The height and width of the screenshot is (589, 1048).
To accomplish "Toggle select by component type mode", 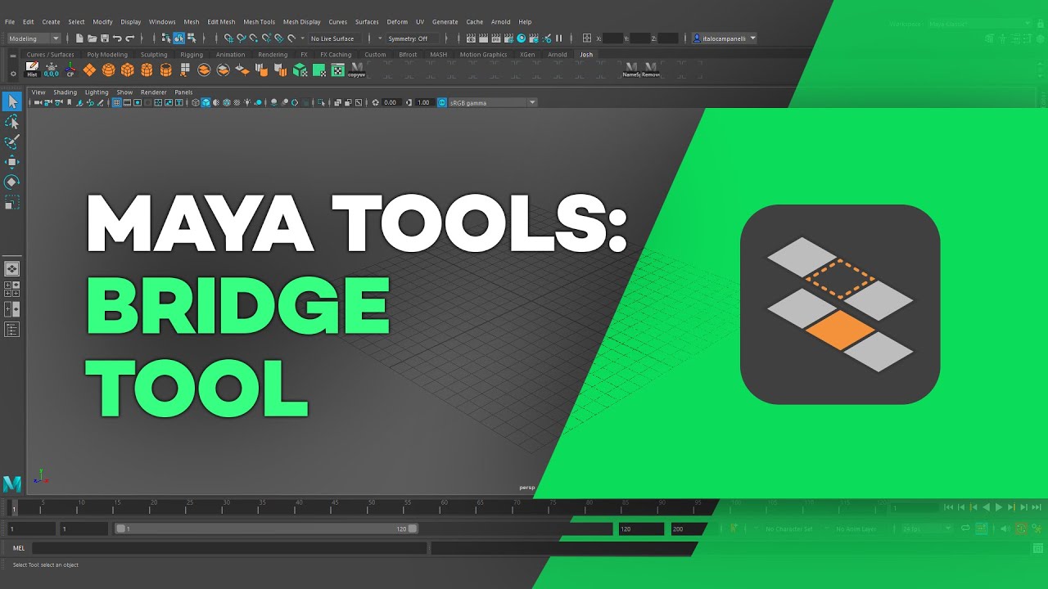I will [191, 38].
